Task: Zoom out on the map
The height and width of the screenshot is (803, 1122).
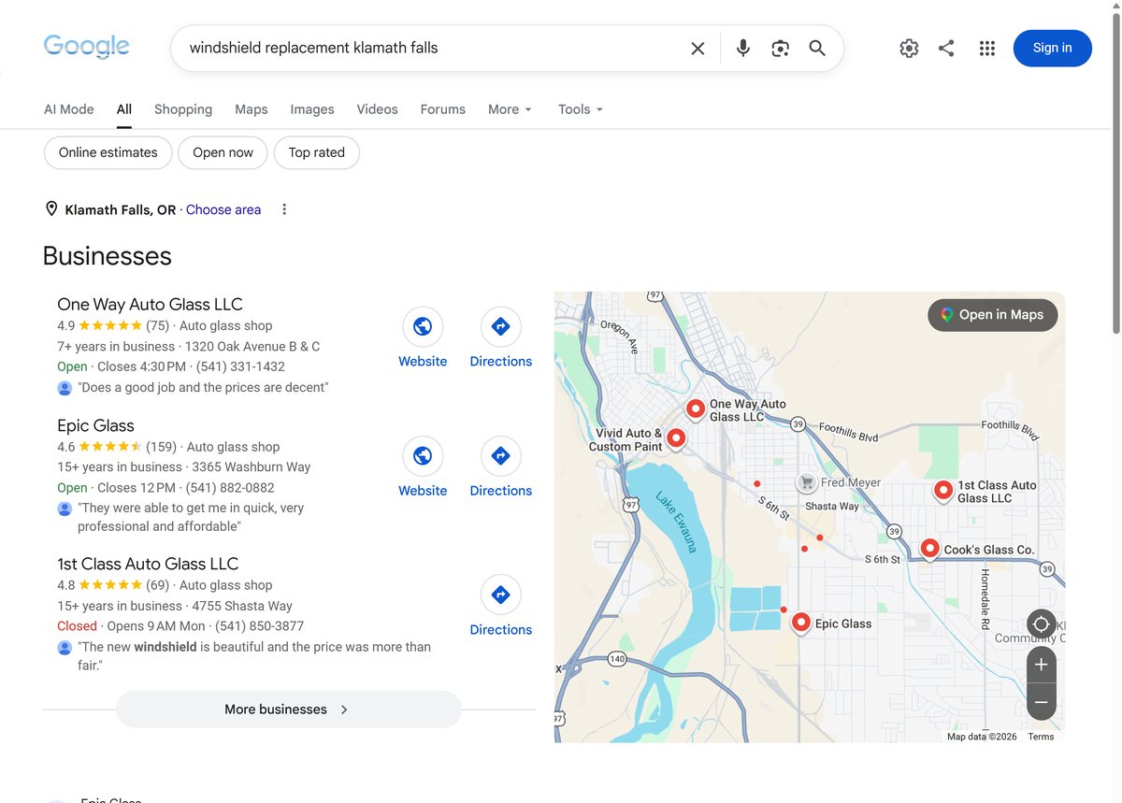Action: pos(1041,702)
